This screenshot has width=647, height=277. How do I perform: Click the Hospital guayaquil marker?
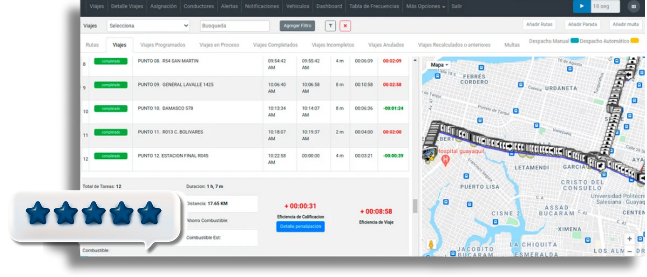pos(445,159)
